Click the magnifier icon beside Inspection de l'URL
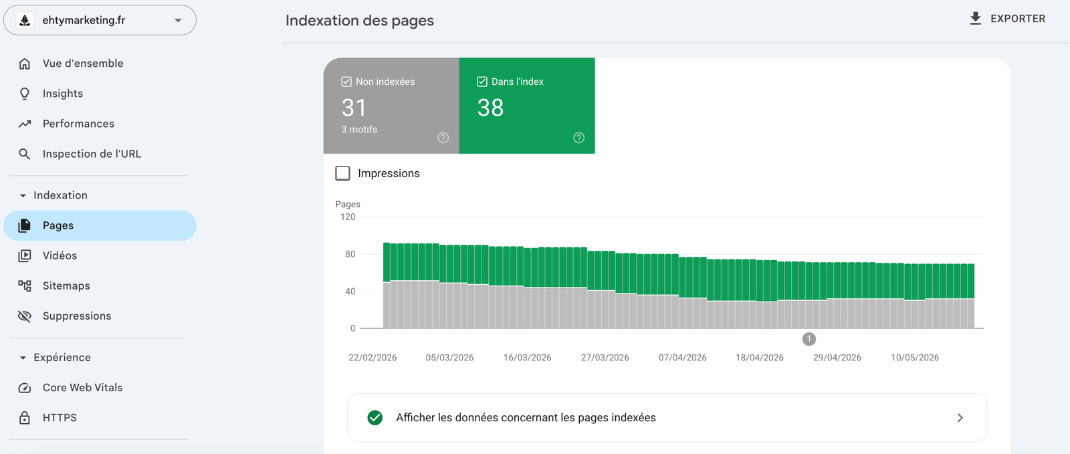This screenshot has height=454, width=1070. pos(25,154)
